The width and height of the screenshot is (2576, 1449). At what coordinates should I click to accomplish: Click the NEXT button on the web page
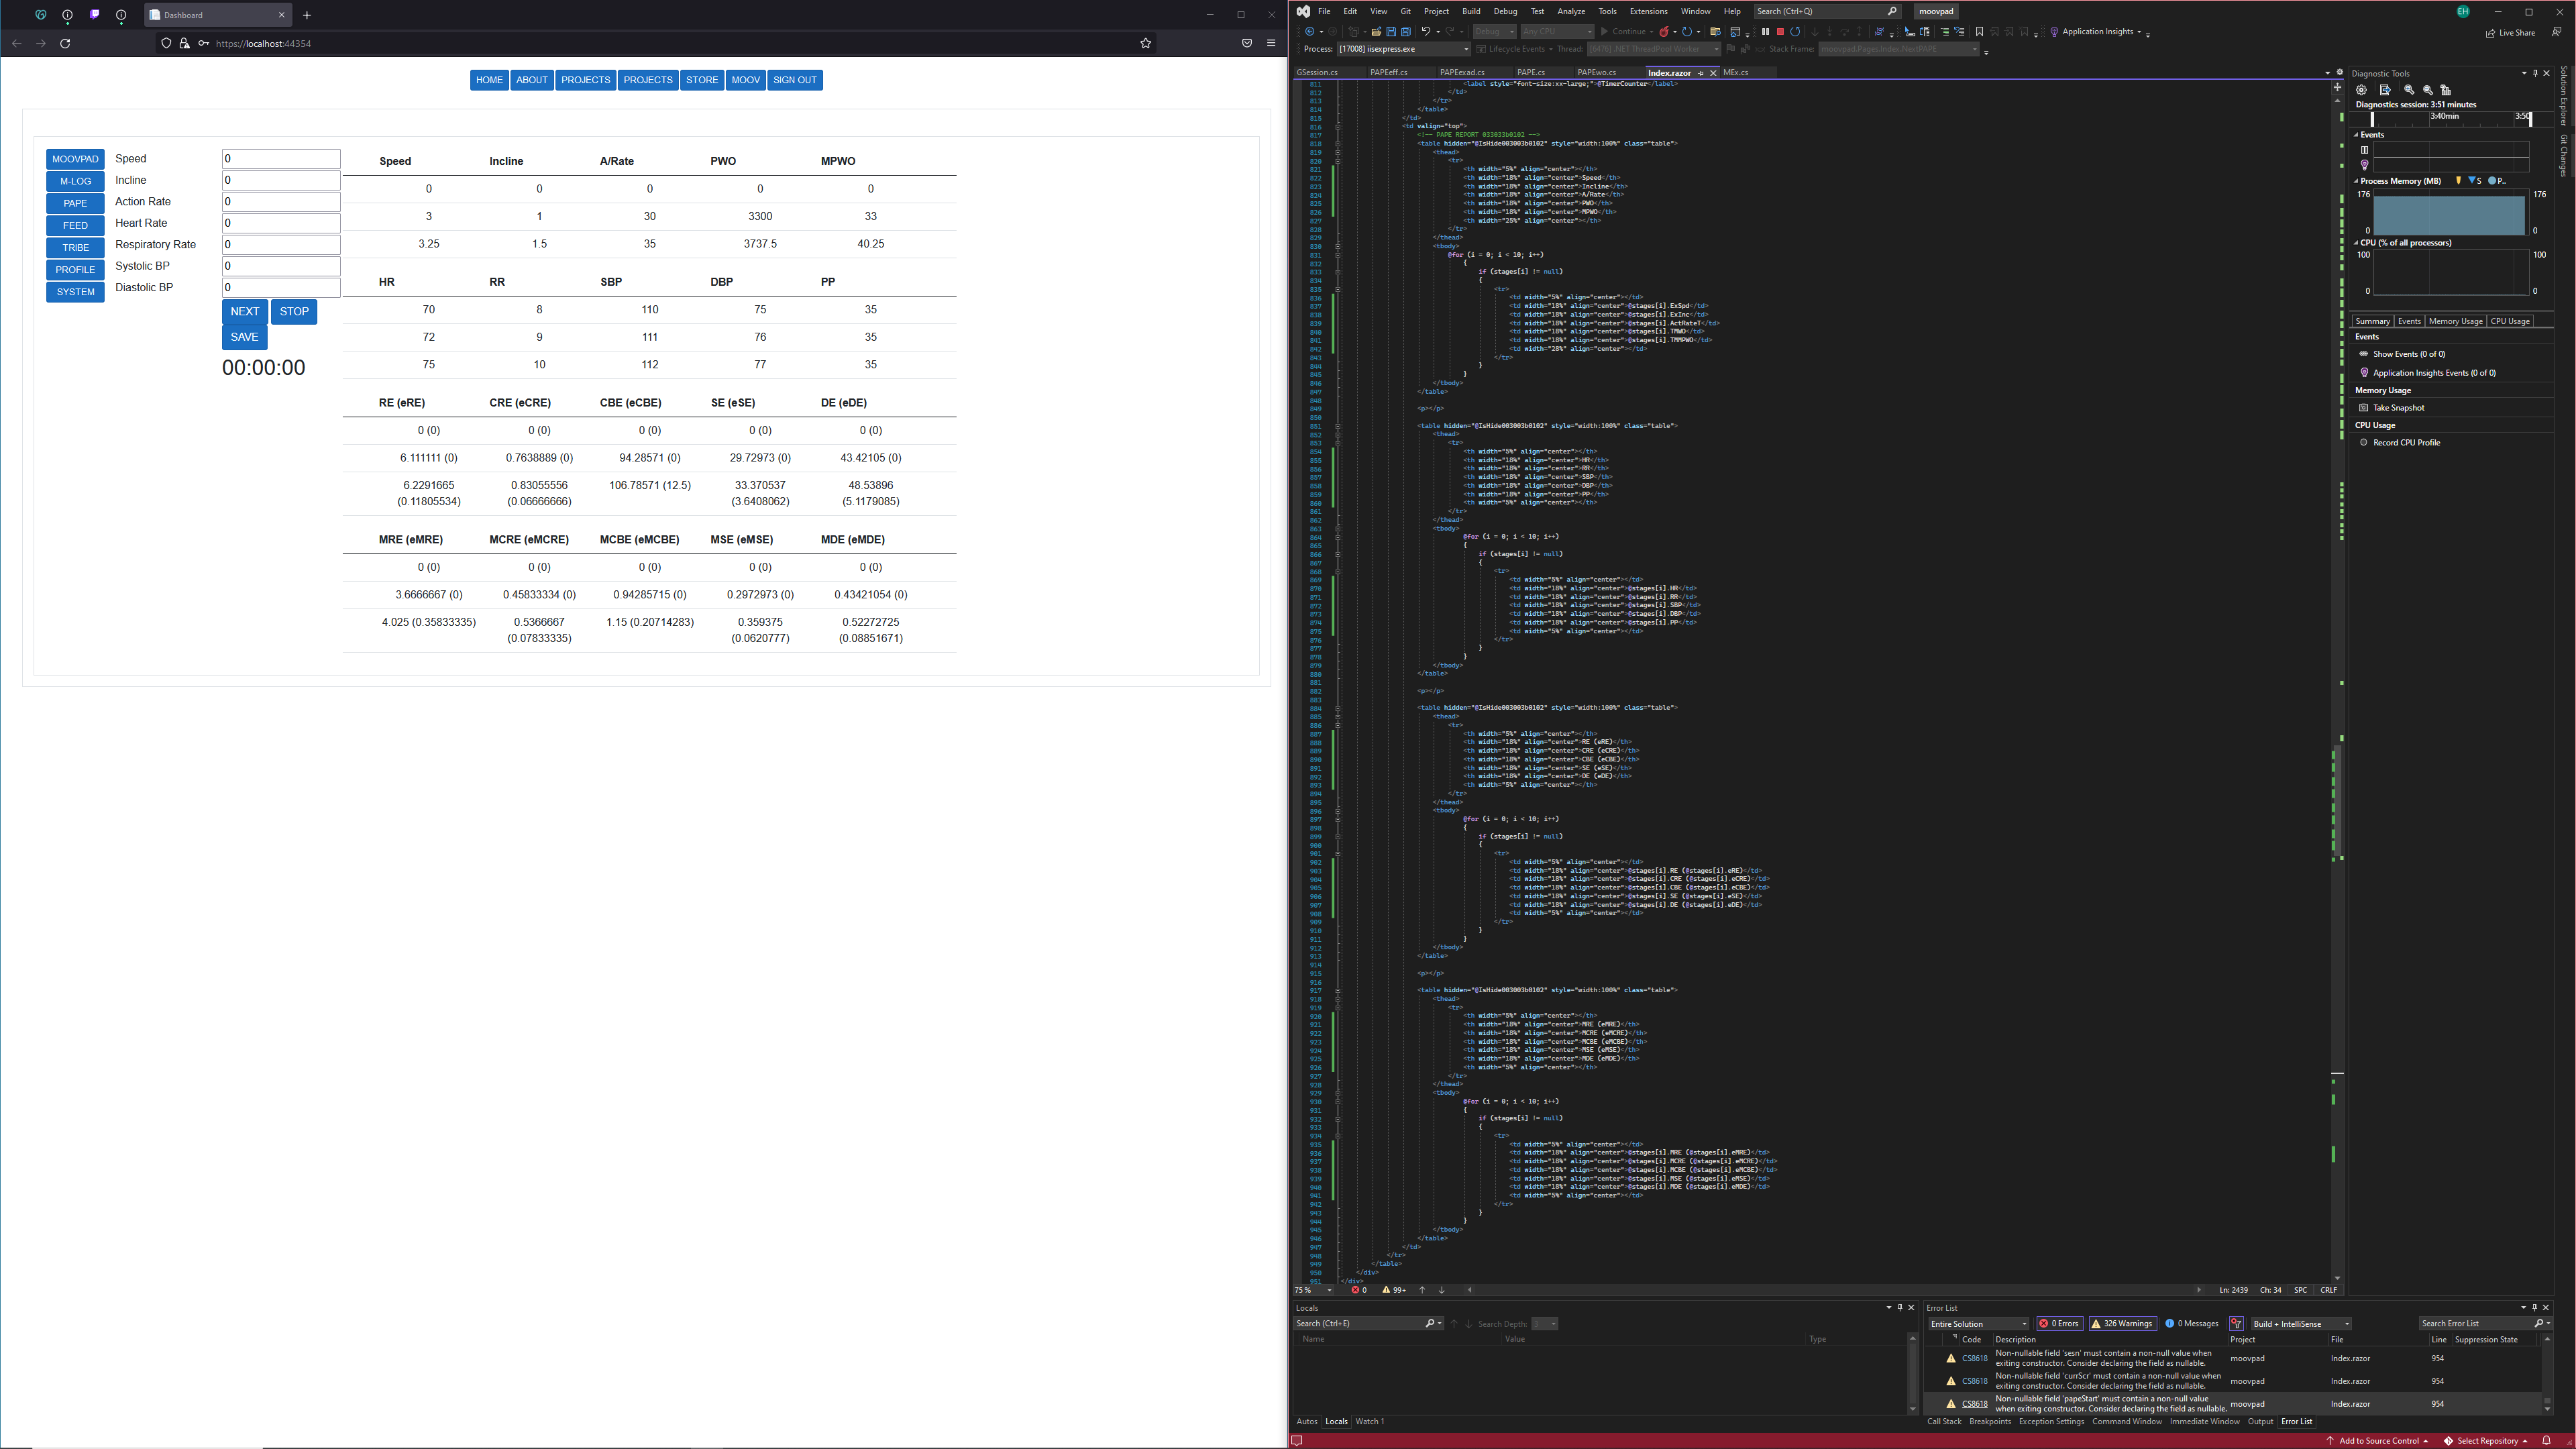(x=245, y=311)
